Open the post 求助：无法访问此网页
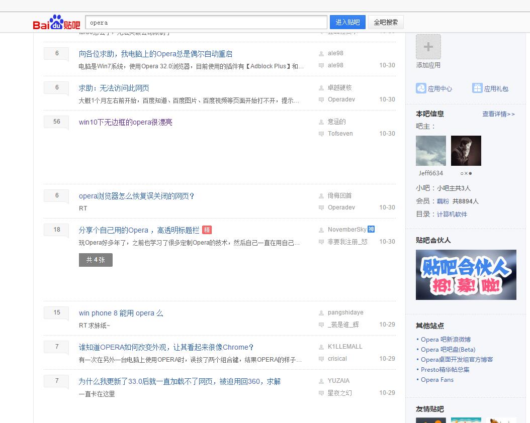This screenshot has width=530, height=423. tap(114, 88)
